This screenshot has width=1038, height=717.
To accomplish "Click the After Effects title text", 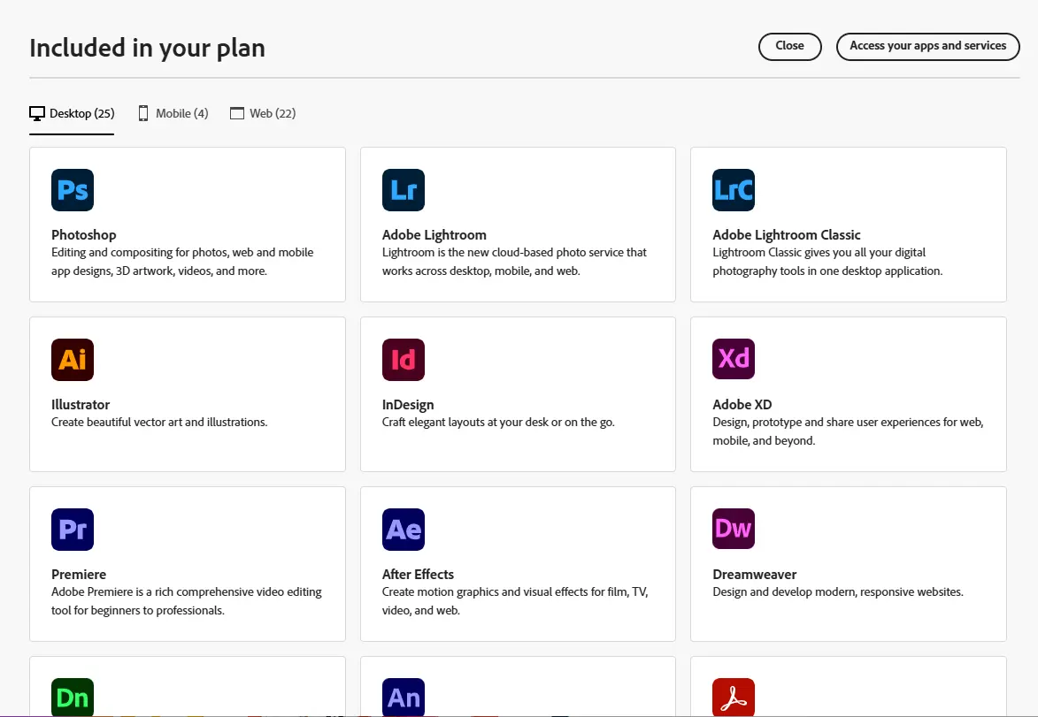I will coord(418,575).
